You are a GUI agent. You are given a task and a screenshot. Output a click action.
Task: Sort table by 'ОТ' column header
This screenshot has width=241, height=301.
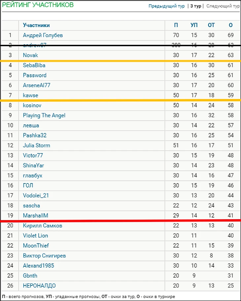pyautogui.click(x=211, y=25)
